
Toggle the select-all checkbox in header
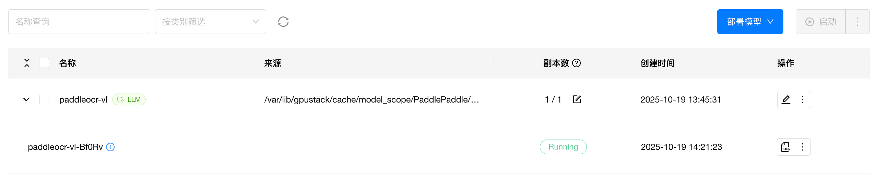[44, 63]
